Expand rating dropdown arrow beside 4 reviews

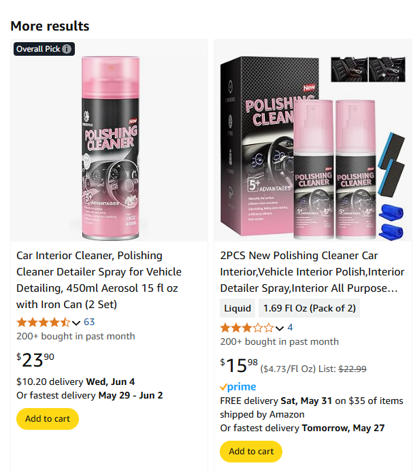(x=280, y=328)
